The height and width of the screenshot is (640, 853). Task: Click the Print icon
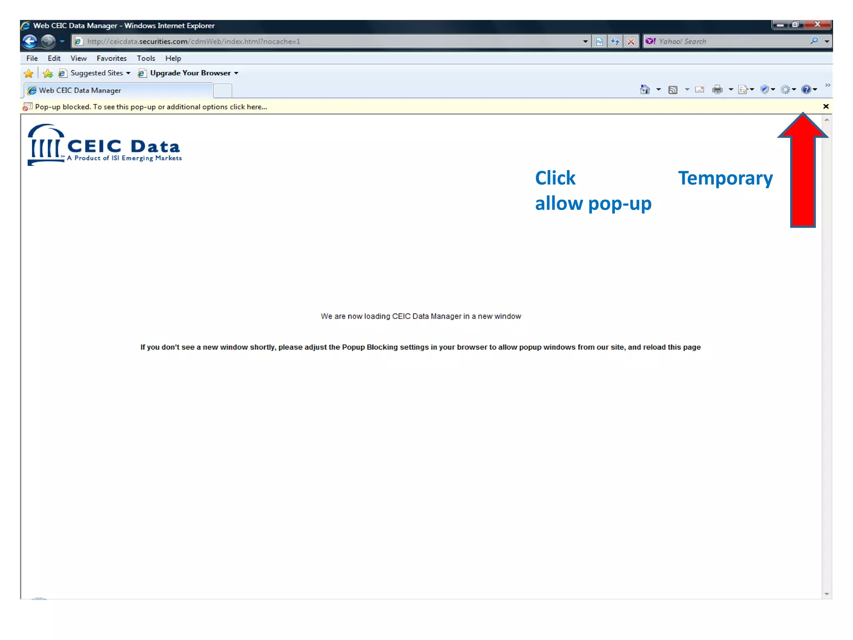(717, 90)
